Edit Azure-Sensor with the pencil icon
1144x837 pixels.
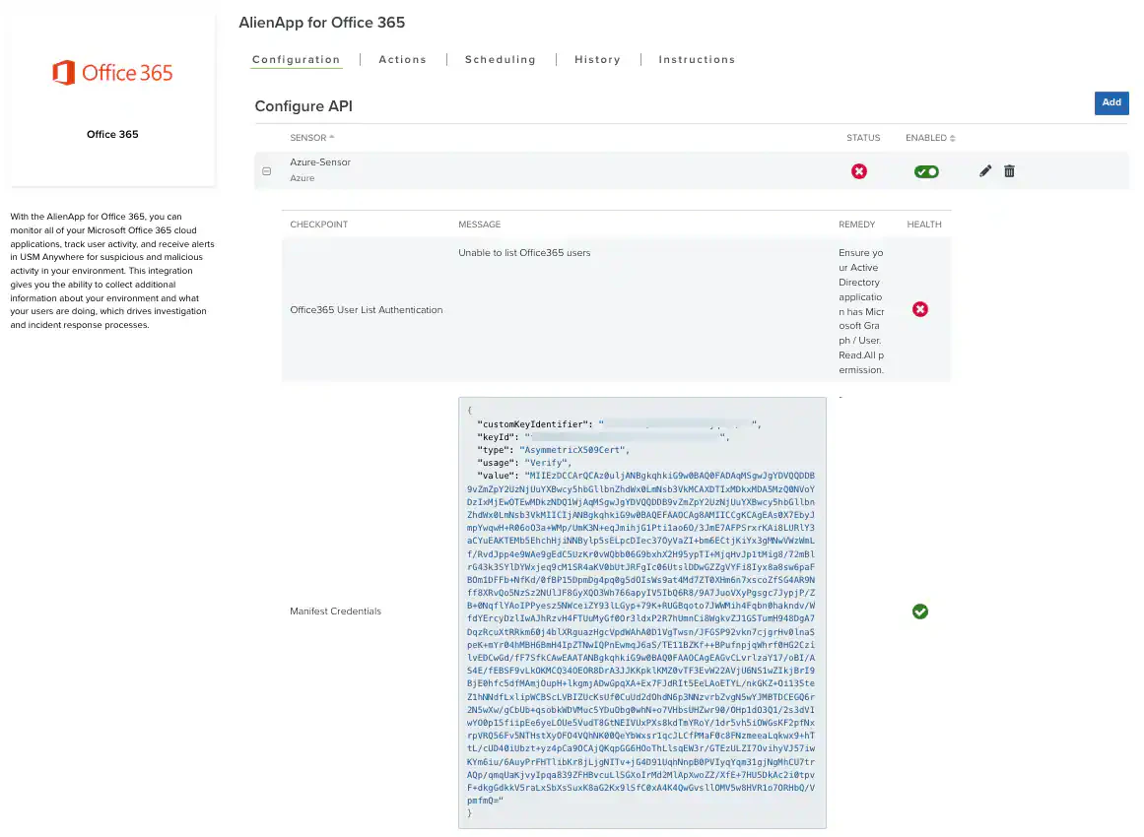985,171
